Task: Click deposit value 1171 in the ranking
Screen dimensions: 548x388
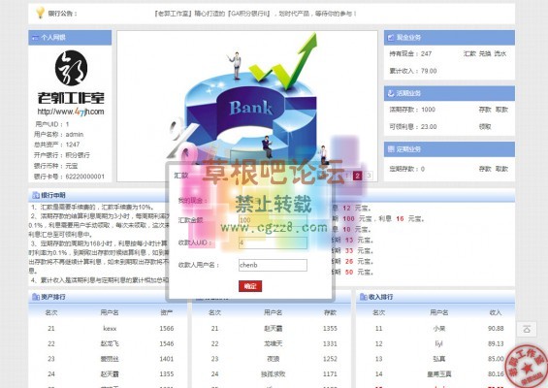Action: (x=330, y=374)
